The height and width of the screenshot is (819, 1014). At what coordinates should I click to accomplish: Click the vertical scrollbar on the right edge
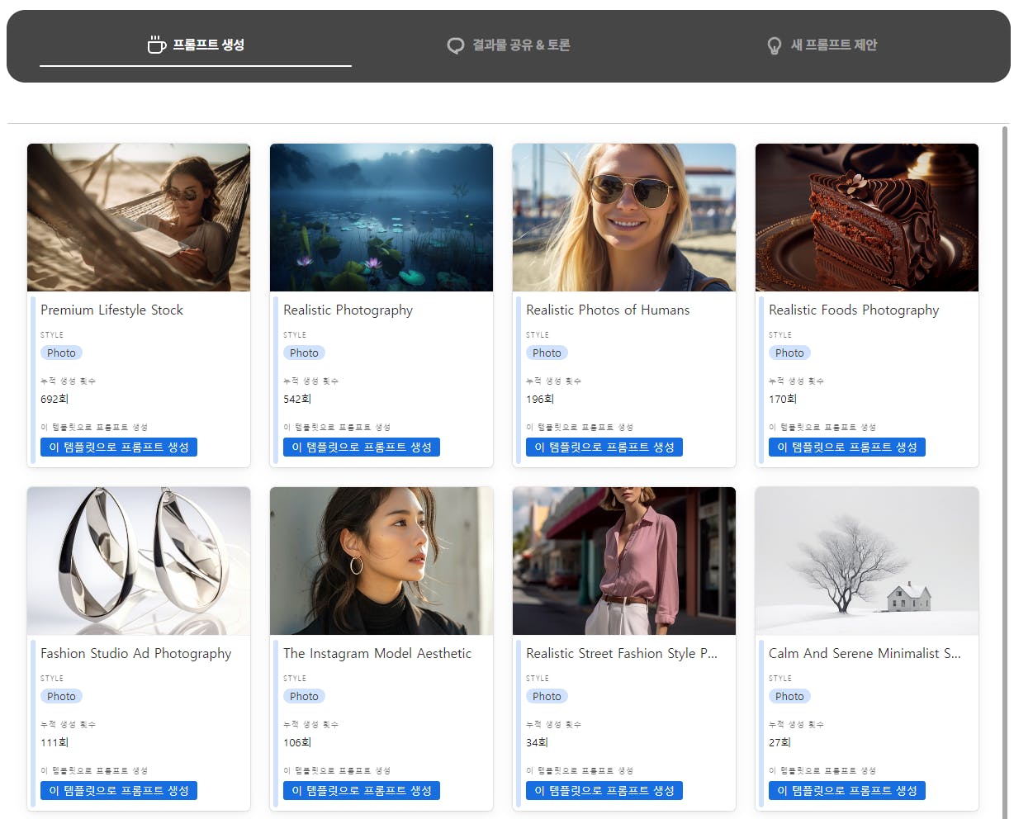[x=1005, y=471]
